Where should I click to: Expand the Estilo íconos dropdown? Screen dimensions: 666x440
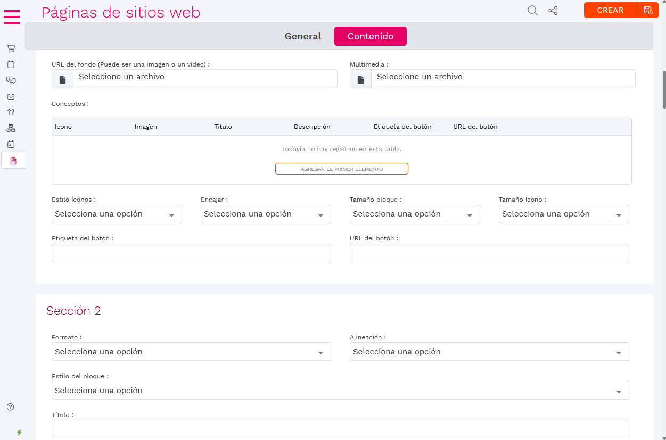(x=117, y=214)
